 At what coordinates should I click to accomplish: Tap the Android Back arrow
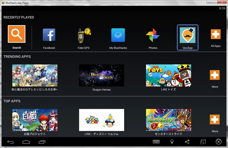11,142
